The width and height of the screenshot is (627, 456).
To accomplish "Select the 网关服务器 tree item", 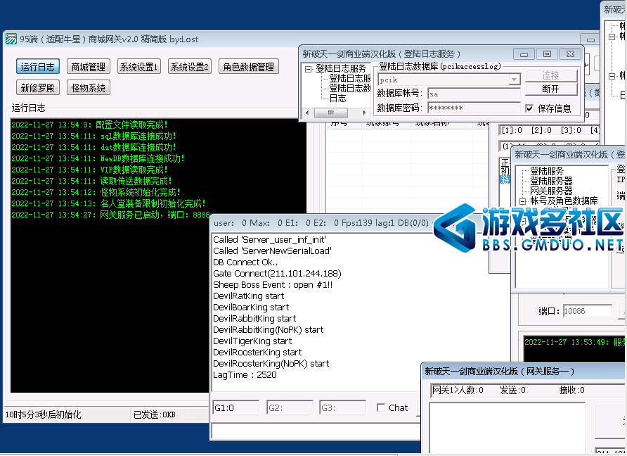I will [551, 191].
